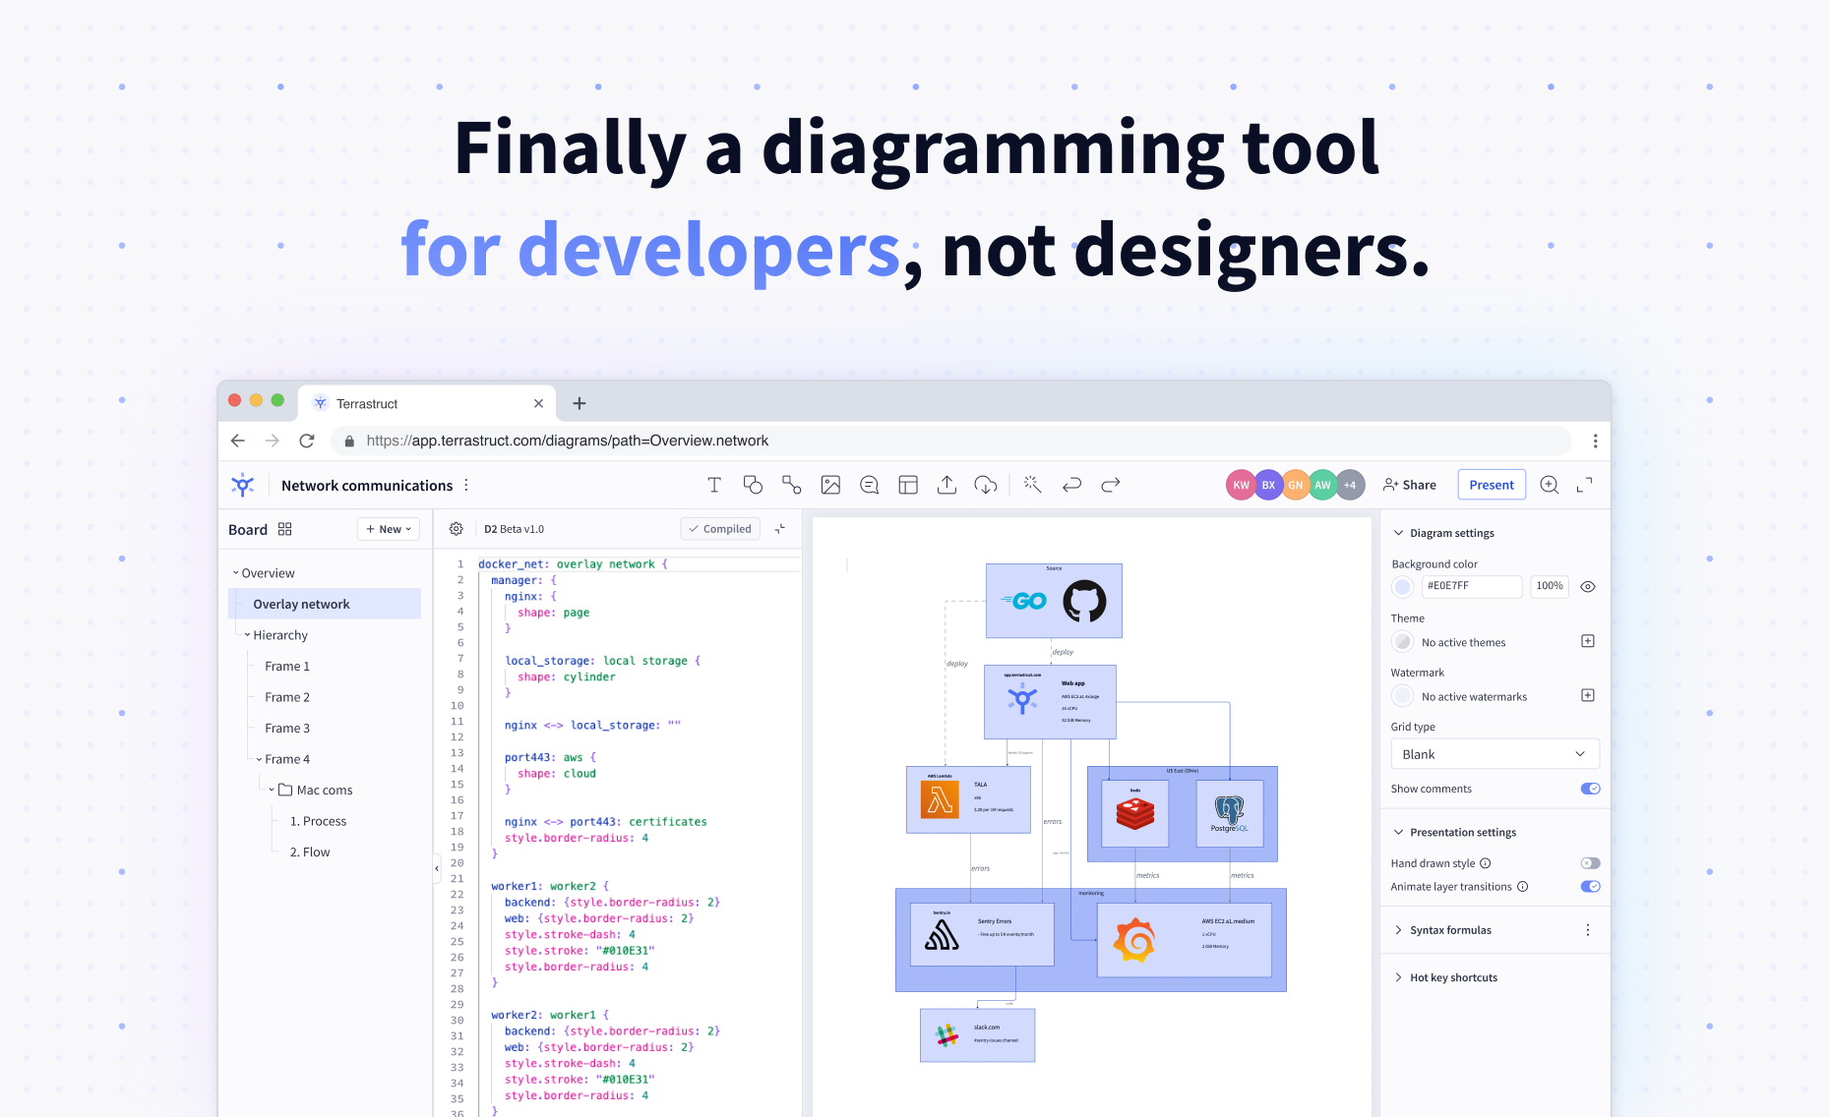
Task: Click the background color swatch
Action: coord(1403,587)
